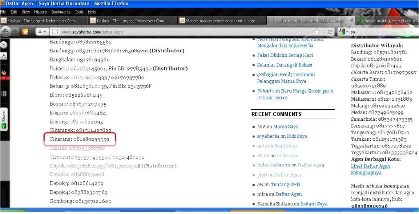The height and width of the screenshot is (214, 419).
Task: Click the 'Bangkalan: 03178194981' entry
Action: click(x=79, y=59)
